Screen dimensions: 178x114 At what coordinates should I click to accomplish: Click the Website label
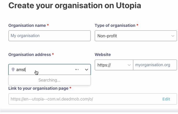point(103,55)
